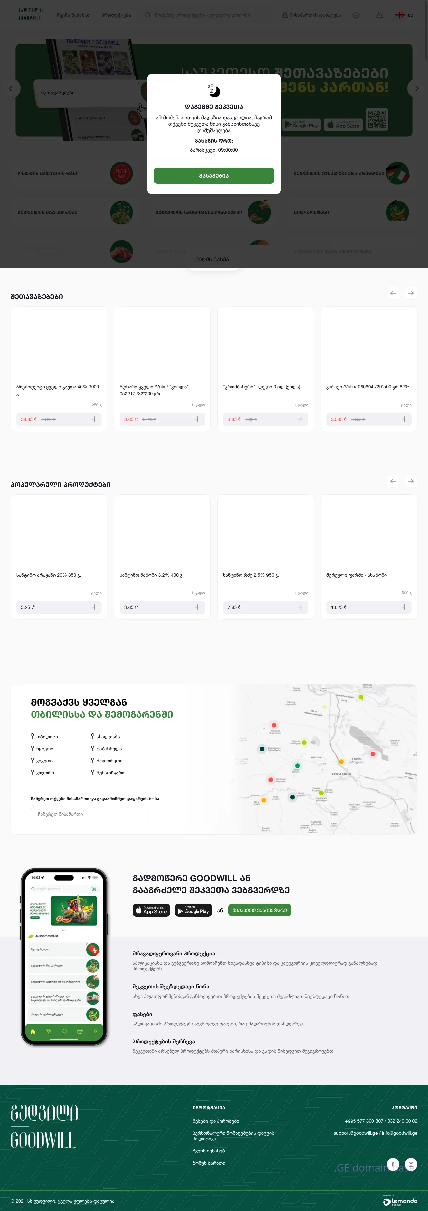Expand categories with მეტის ნახვა
428x1211 pixels.
(212, 260)
